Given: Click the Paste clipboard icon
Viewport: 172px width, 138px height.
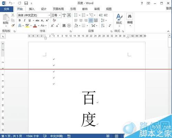Looking at the screenshot, I should click(6, 17).
